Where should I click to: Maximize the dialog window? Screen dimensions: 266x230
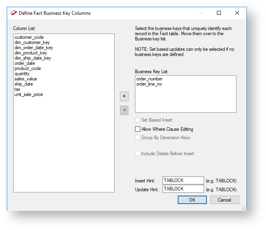coord(219,13)
